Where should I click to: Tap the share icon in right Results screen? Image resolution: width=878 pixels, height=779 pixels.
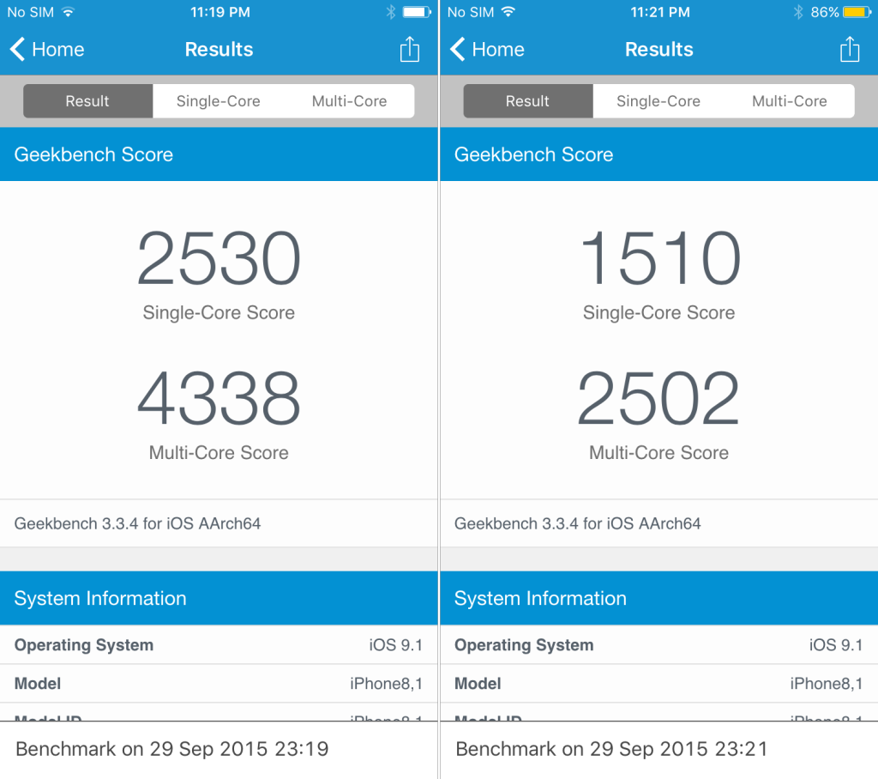coord(850,49)
